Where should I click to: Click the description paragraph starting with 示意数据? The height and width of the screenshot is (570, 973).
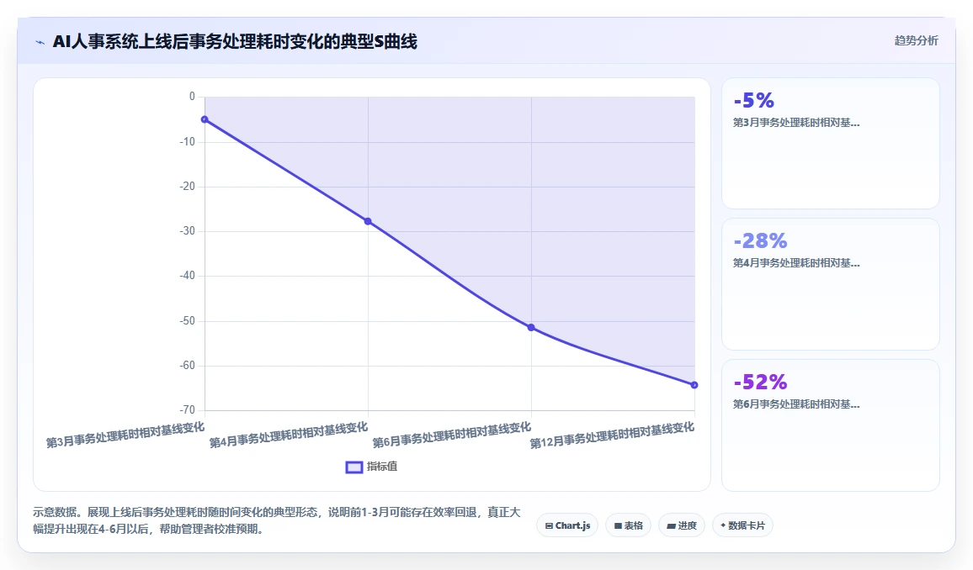coord(277,520)
